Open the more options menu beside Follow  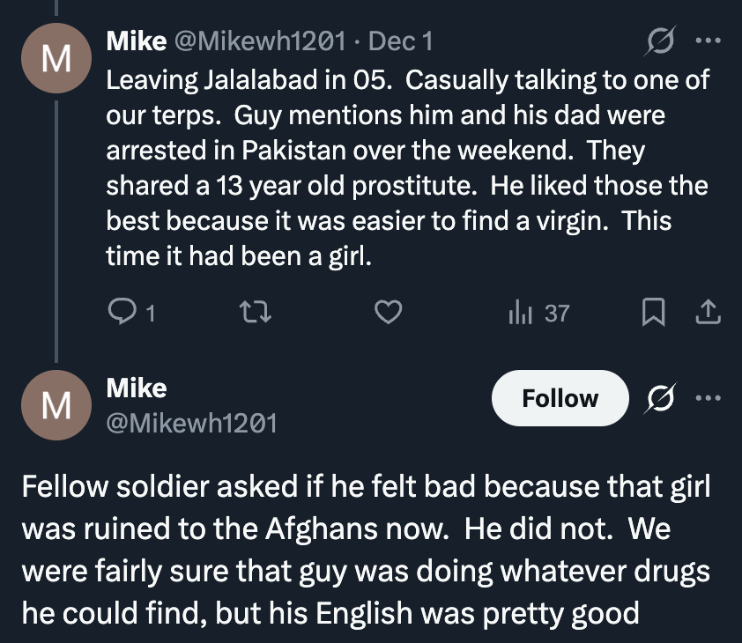(x=708, y=398)
